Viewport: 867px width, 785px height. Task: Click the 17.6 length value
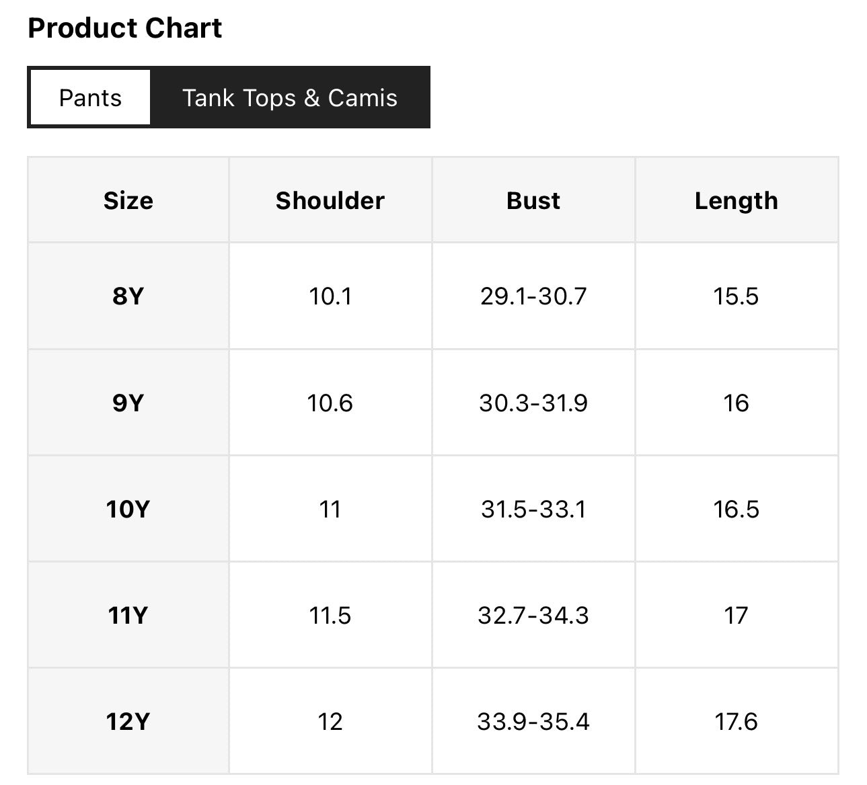pyautogui.click(x=737, y=721)
